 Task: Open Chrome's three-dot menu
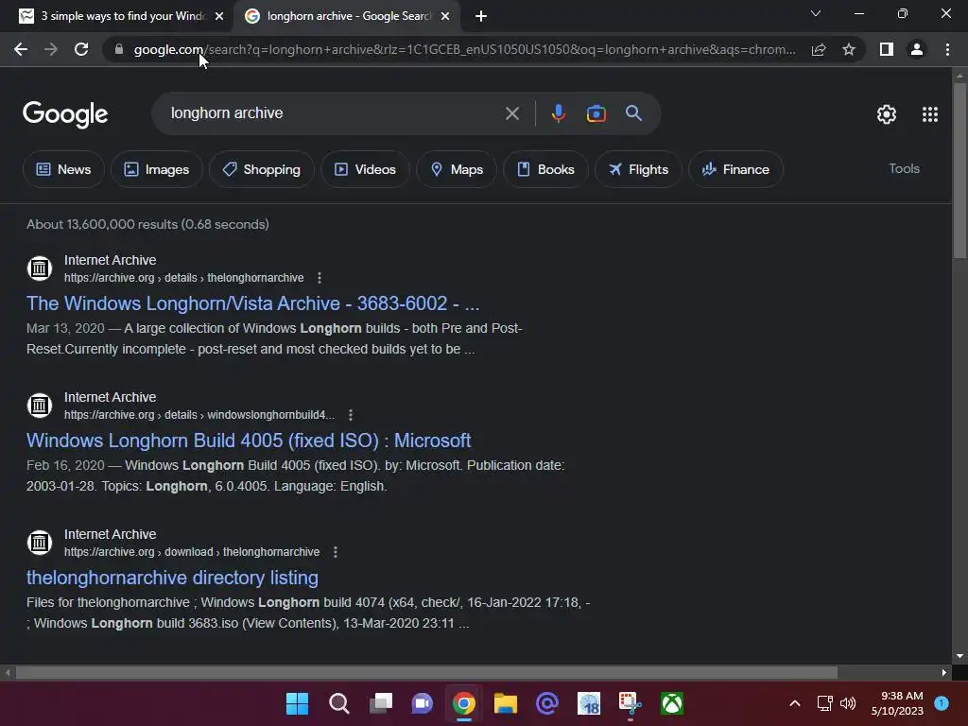pyautogui.click(x=947, y=49)
